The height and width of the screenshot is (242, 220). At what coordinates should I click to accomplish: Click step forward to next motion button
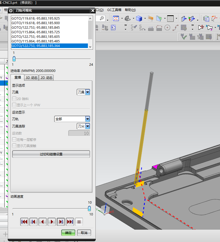coord(61,222)
